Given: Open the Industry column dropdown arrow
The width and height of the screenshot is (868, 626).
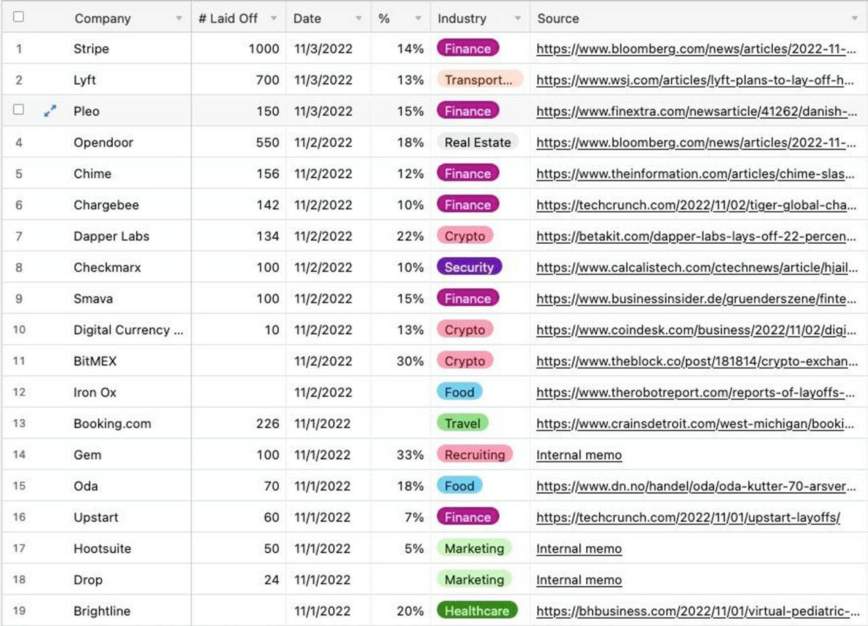Looking at the screenshot, I should pyautogui.click(x=517, y=18).
